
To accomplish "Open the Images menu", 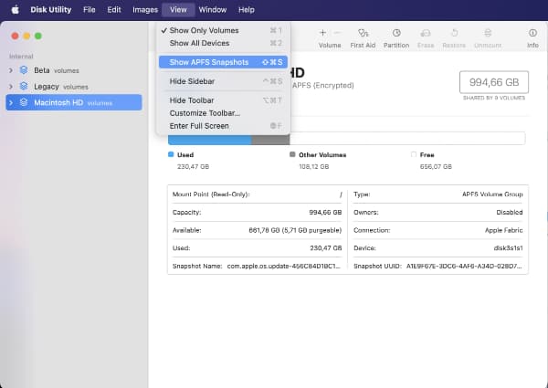I will point(145,10).
